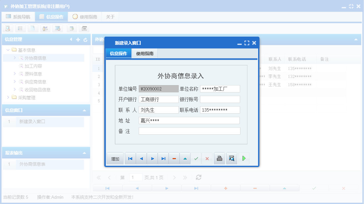Select the search/preview toolbar icon
The image size is (364, 204).
pyautogui.click(x=8, y=28)
